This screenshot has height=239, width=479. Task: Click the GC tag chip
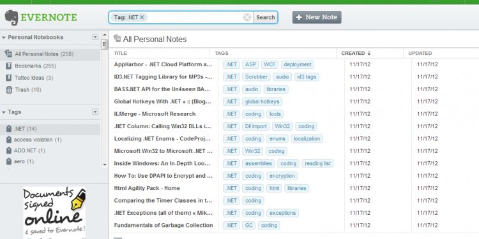click(x=248, y=225)
